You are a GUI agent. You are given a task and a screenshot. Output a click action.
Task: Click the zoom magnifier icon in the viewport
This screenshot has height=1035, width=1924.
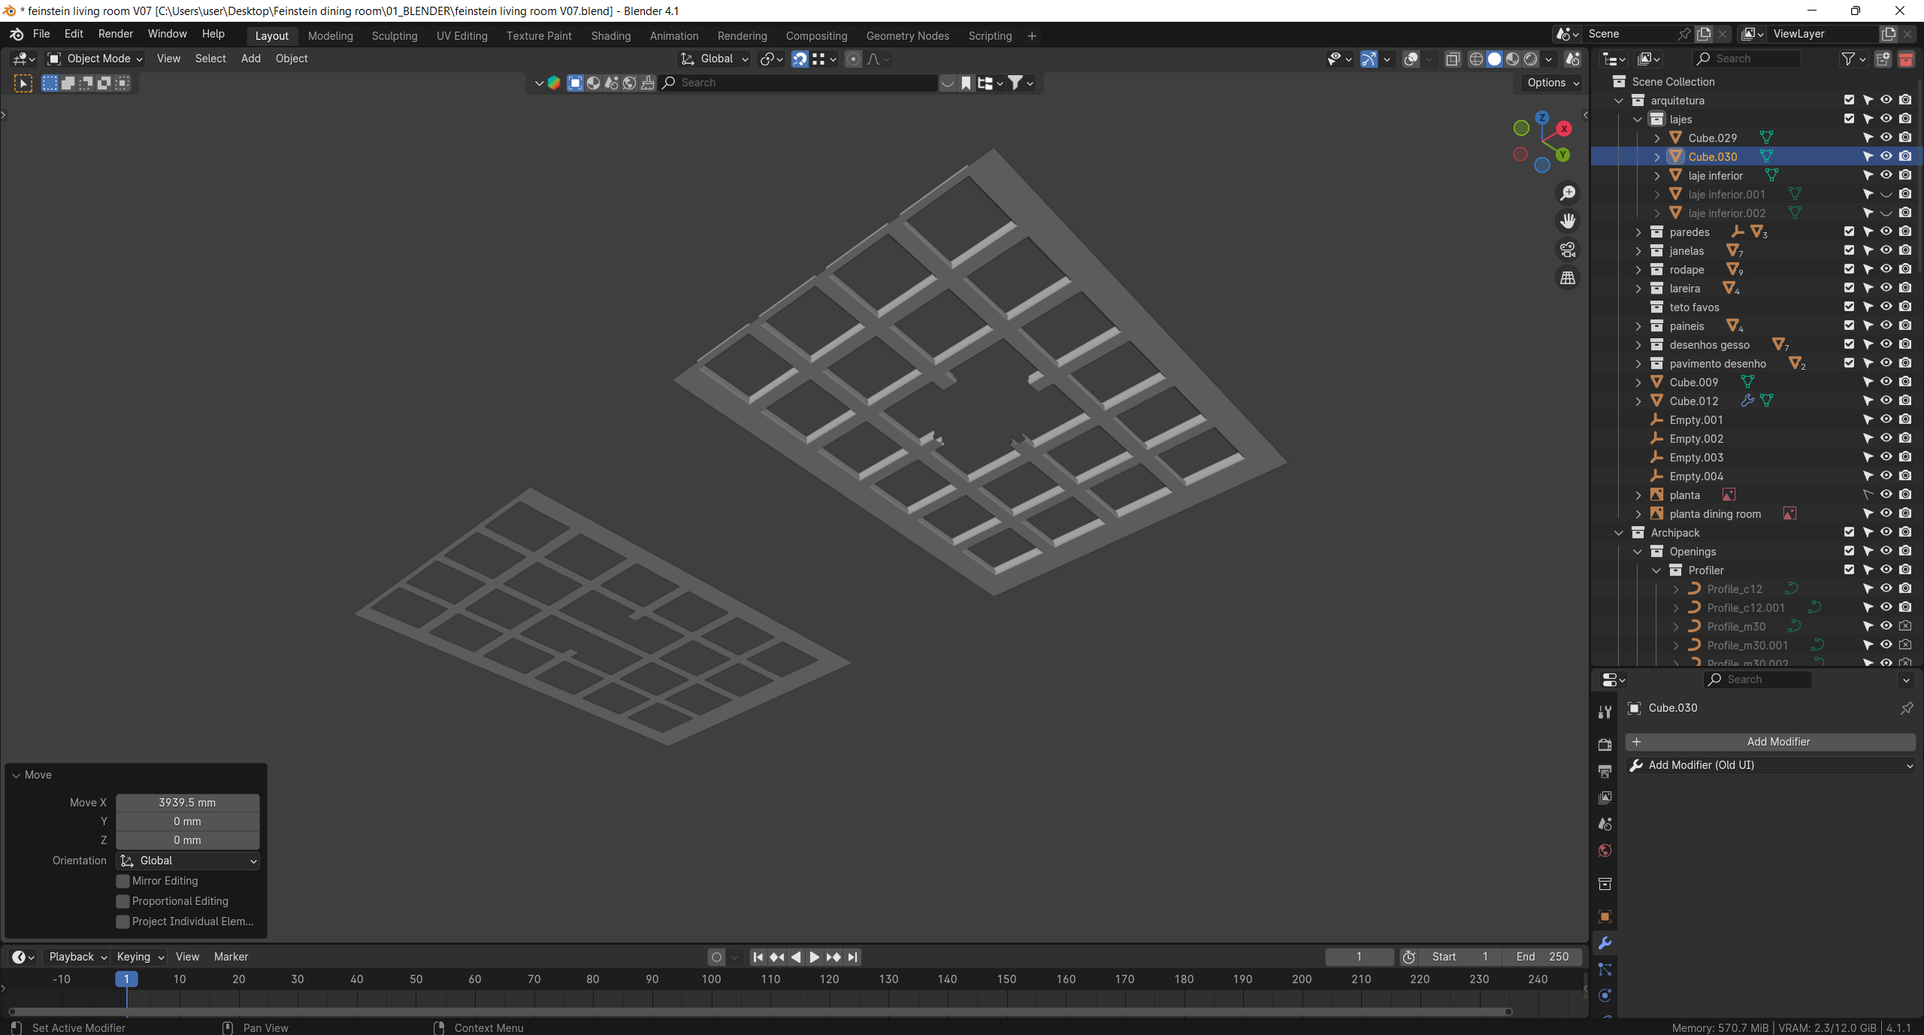(x=1568, y=193)
